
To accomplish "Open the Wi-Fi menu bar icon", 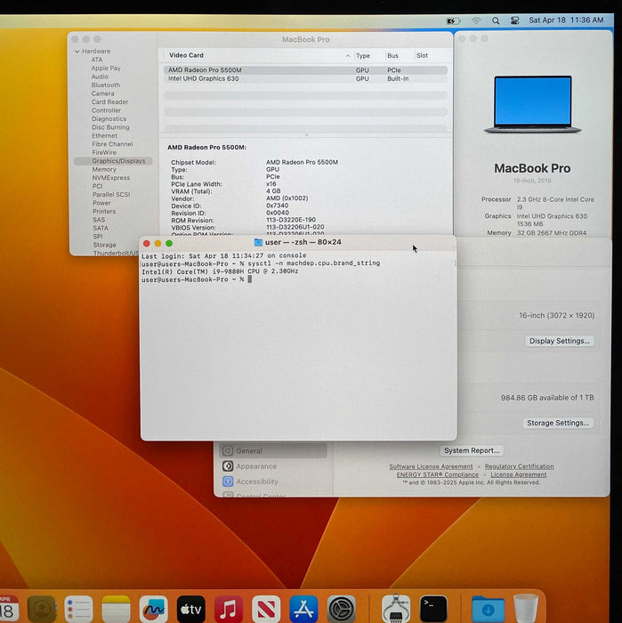I will tap(476, 20).
